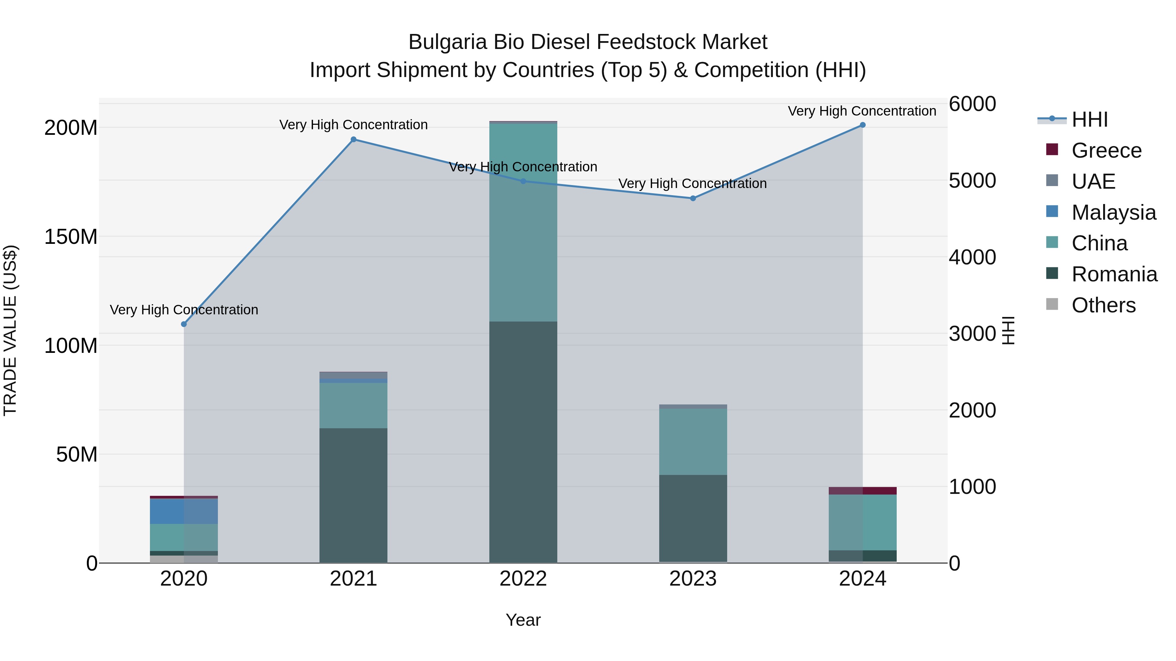Toggle the Others series legend entry
1176x661 pixels.
[1091, 305]
